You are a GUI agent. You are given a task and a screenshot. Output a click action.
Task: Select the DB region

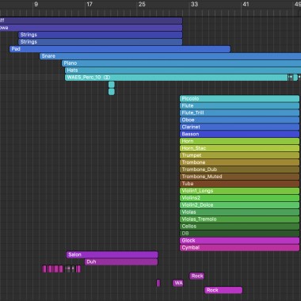point(239,234)
